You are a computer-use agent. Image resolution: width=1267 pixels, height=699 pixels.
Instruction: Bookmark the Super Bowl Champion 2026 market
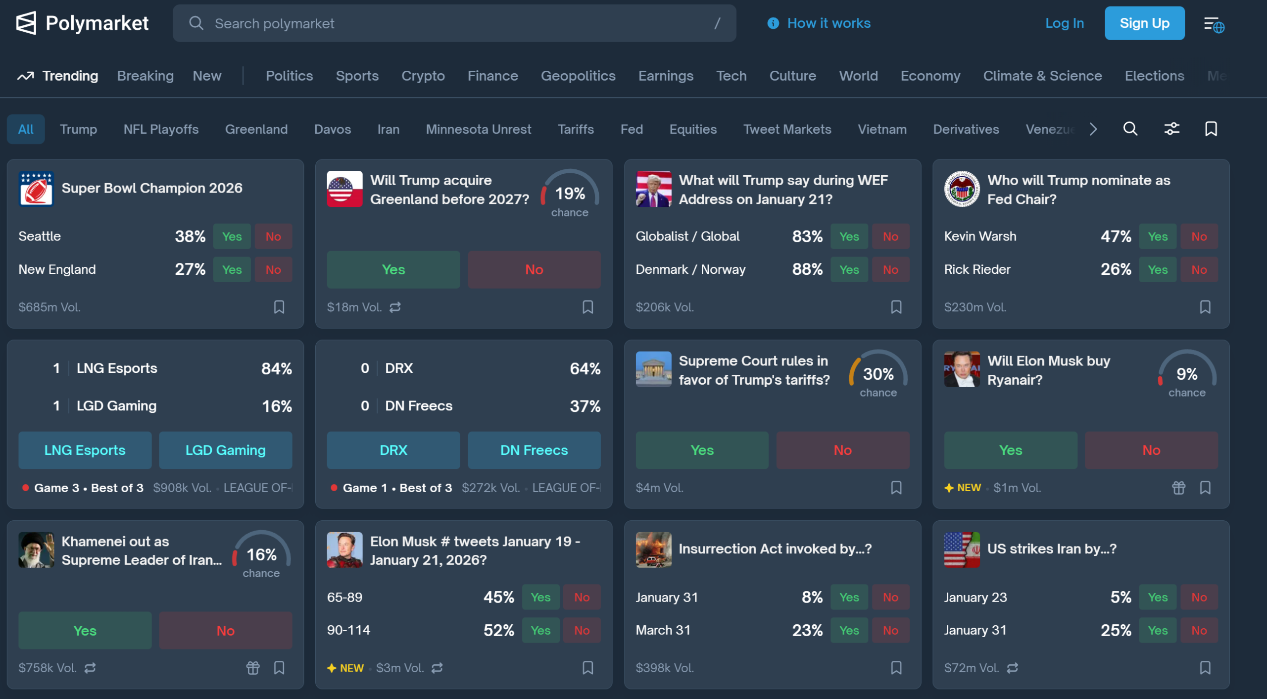click(x=279, y=307)
